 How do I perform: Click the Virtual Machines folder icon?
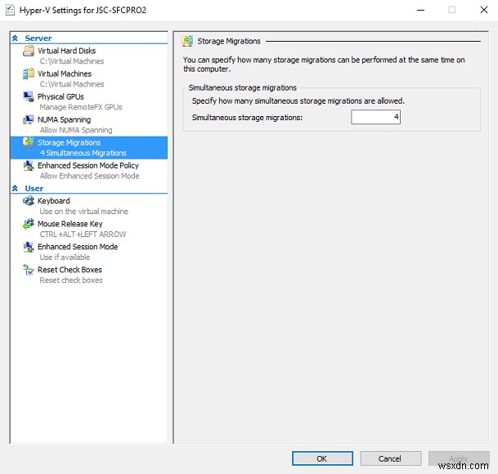point(29,74)
